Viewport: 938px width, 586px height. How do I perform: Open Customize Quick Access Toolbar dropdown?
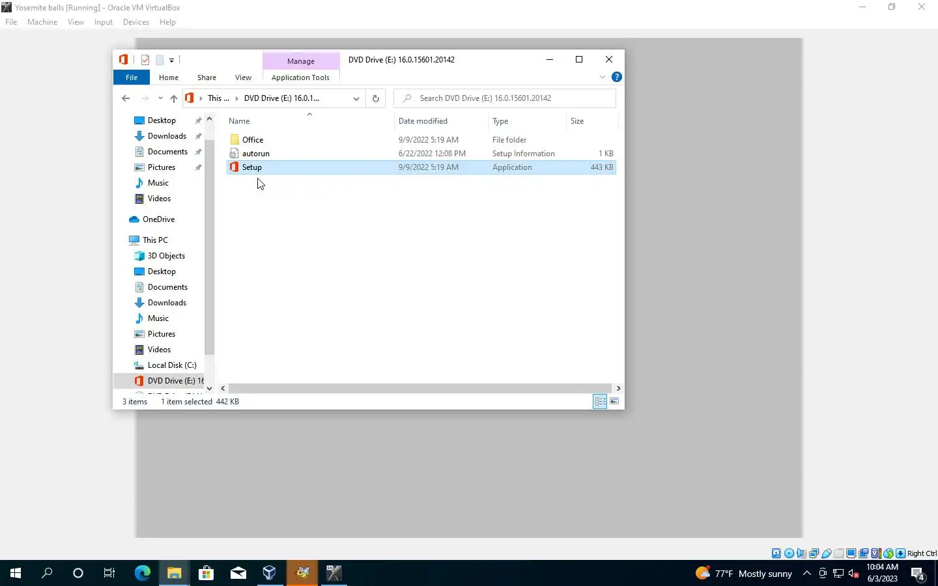[171, 60]
